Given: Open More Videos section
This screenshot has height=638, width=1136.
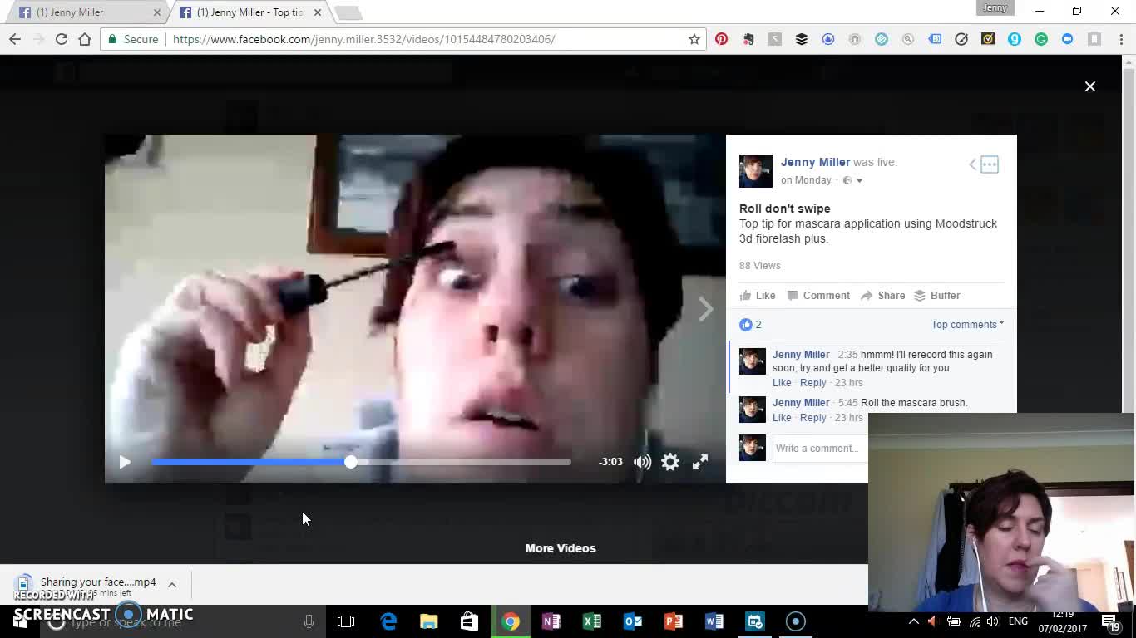Looking at the screenshot, I should pos(561,548).
